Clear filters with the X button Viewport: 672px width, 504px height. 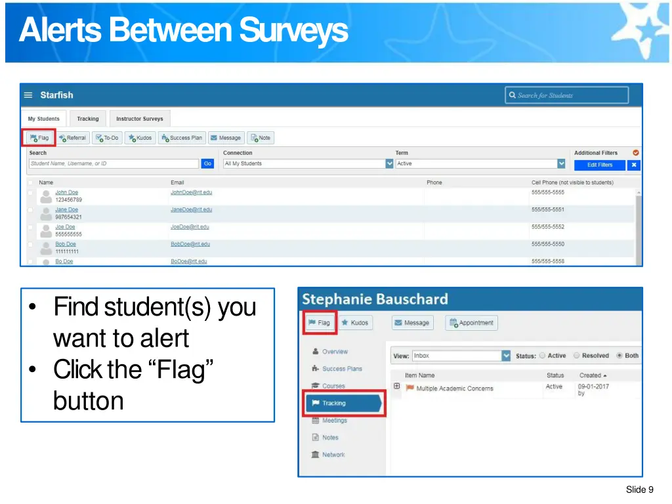[634, 165]
